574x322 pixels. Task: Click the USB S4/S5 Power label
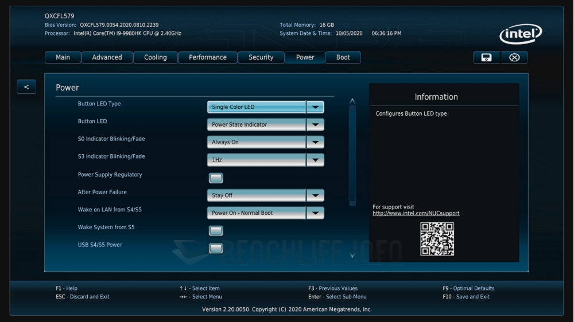100,245
